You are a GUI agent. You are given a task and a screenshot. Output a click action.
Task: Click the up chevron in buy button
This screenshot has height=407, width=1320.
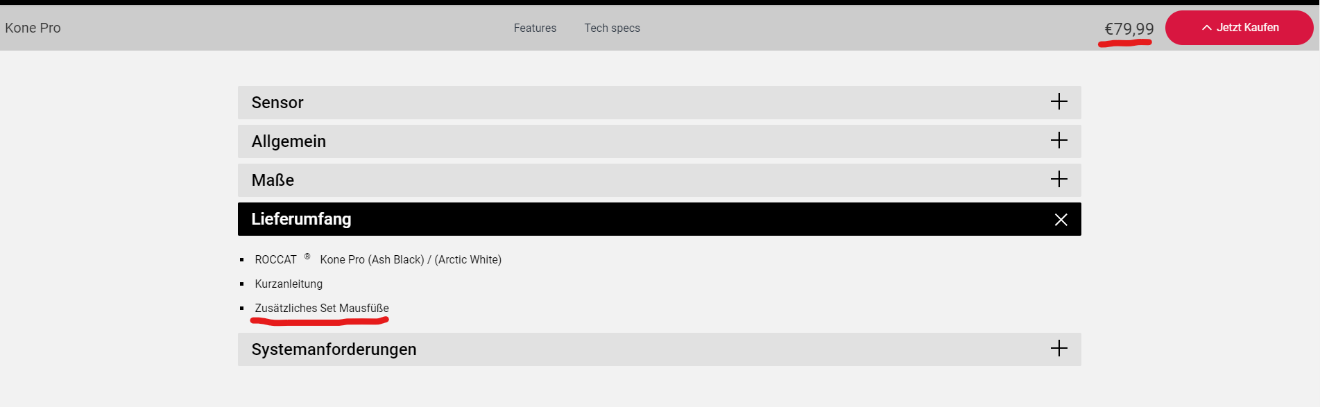point(1207,28)
